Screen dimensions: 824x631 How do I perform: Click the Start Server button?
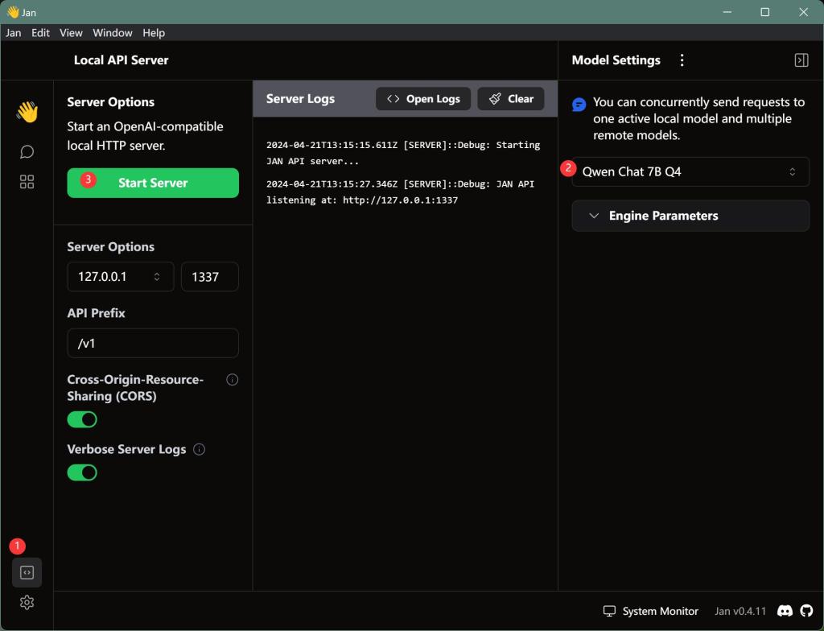point(153,183)
